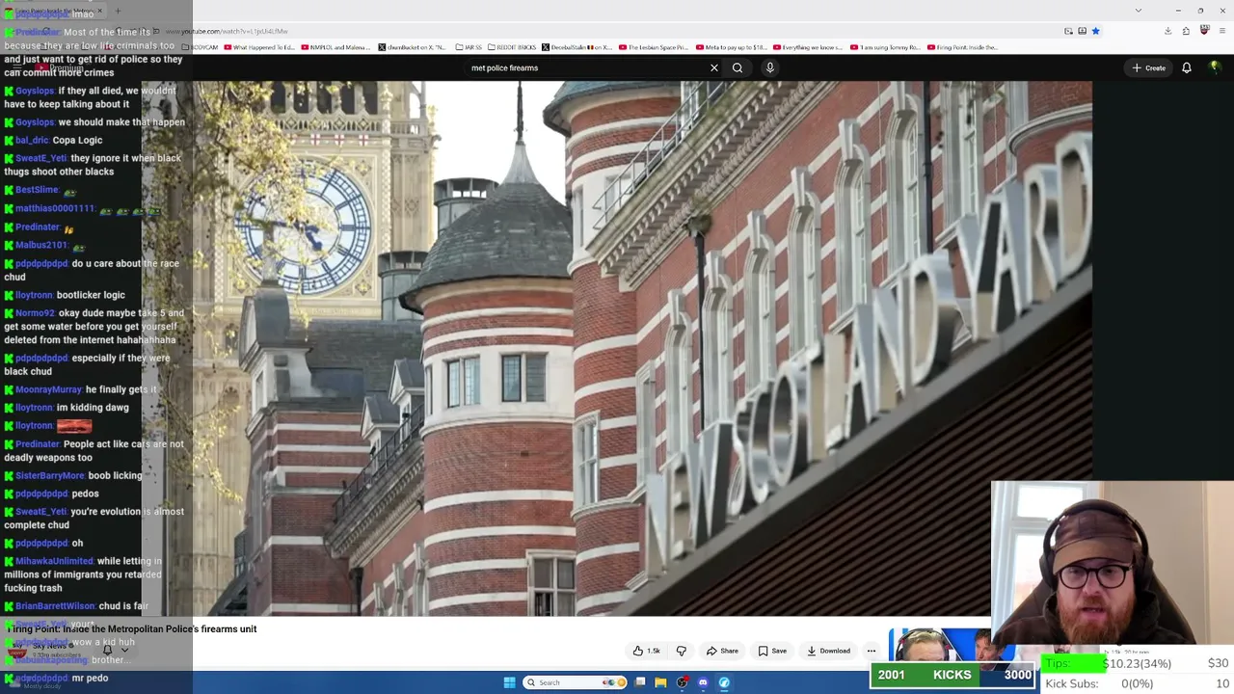
Task: Click chat username SisterBarryMore
Action: tap(50, 475)
